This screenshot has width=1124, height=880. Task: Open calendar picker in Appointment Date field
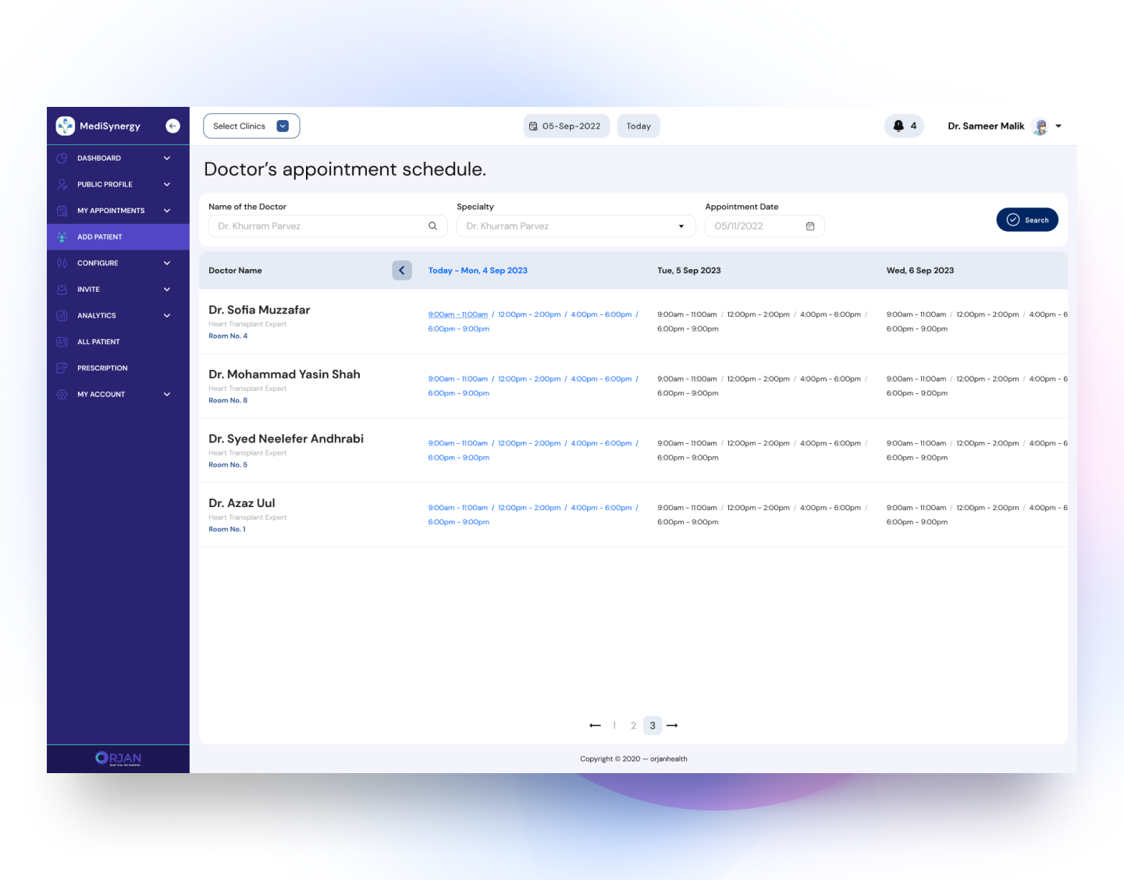(x=810, y=226)
